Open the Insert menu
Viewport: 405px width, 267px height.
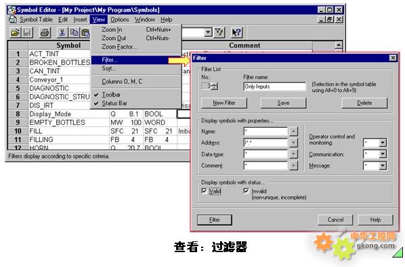click(x=80, y=20)
